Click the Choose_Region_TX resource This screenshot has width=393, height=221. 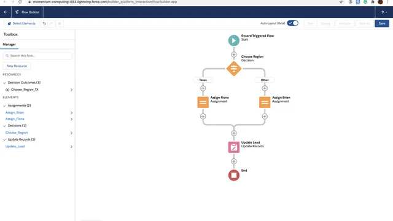(25, 90)
